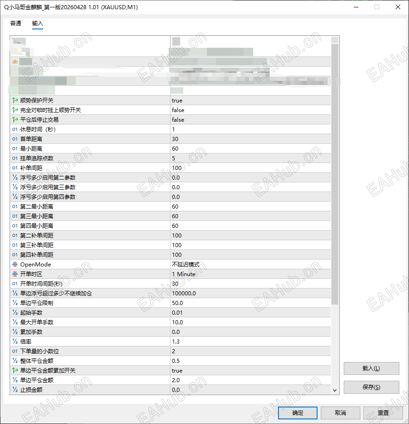Click the integer icon beside 最小距离
Screen dimensions: 409x424
click(15, 149)
